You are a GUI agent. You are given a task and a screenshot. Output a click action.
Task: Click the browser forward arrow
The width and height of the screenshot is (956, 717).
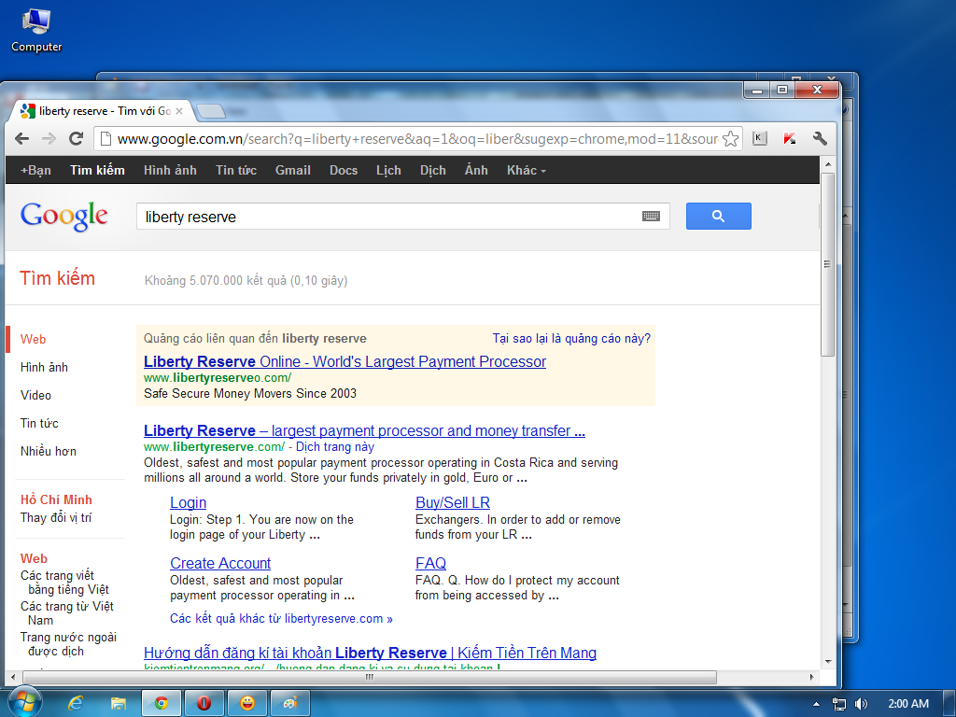pyautogui.click(x=49, y=138)
